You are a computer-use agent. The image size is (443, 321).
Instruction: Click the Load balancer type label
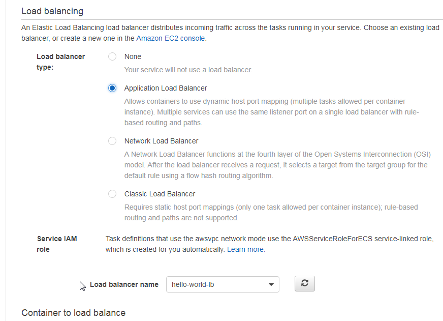point(61,62)
